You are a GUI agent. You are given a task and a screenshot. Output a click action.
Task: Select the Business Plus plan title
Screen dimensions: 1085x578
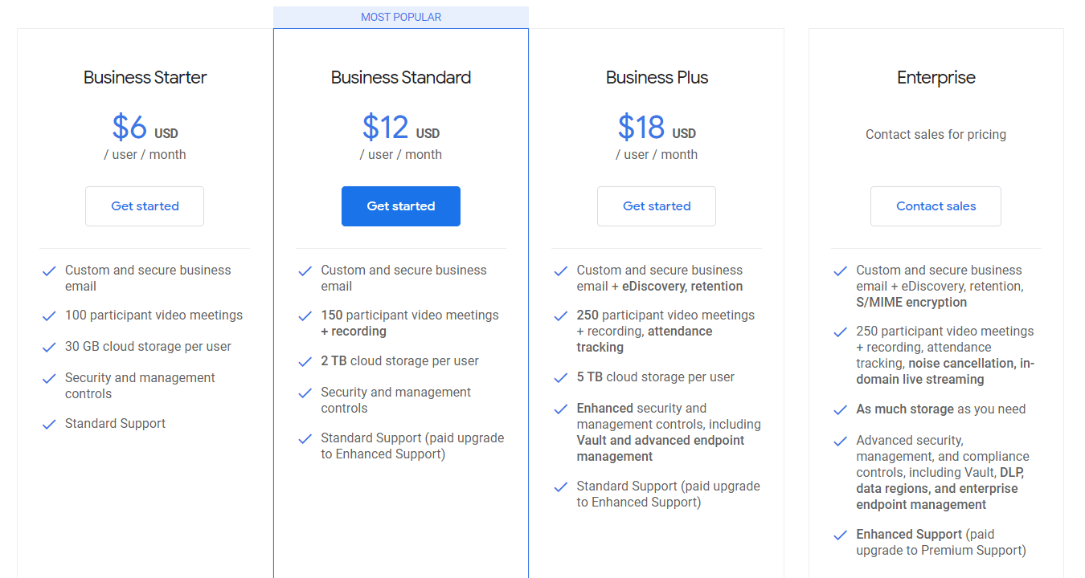pyautogui.click(x=657, y=78)
